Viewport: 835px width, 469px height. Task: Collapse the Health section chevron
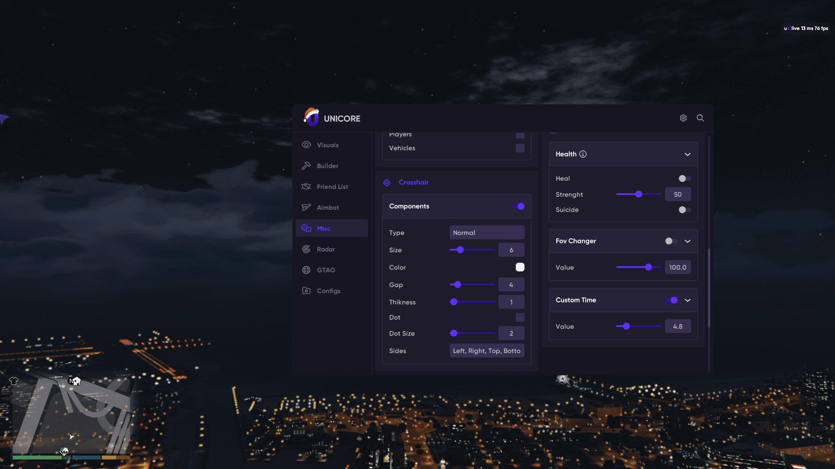point(687,154)
